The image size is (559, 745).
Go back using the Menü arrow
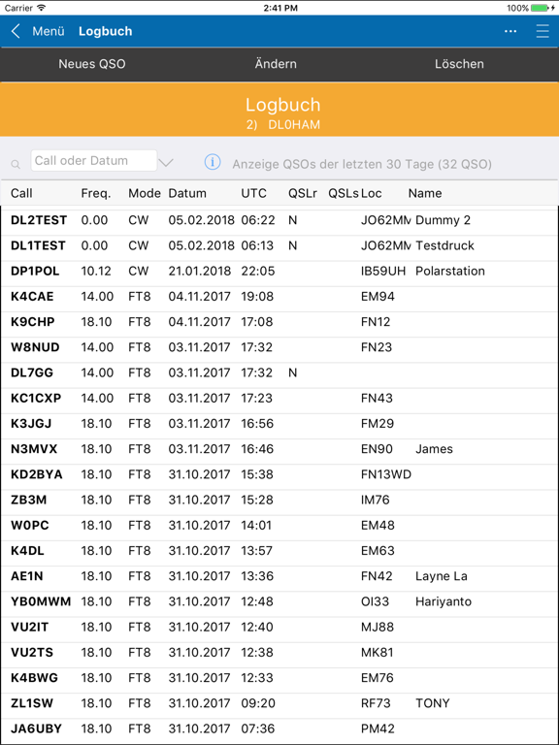click(x=16, y=31)
